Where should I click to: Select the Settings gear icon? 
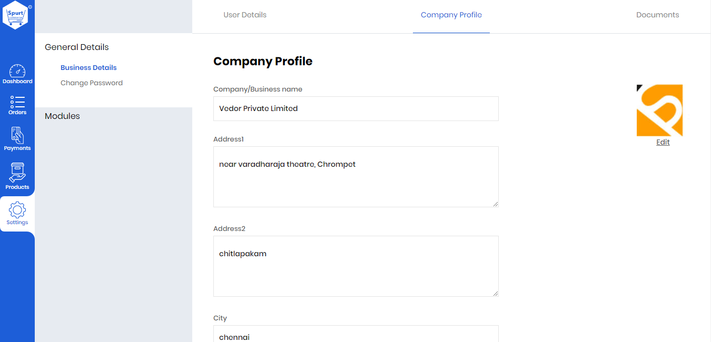(x=17, y=210)
